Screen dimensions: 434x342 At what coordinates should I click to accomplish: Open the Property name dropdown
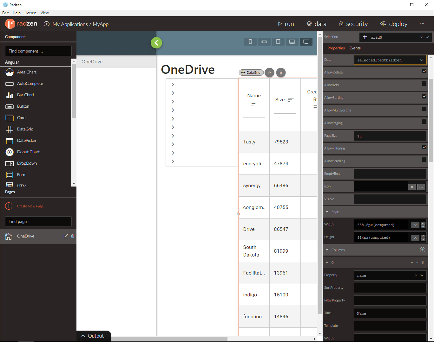point(422,275)
